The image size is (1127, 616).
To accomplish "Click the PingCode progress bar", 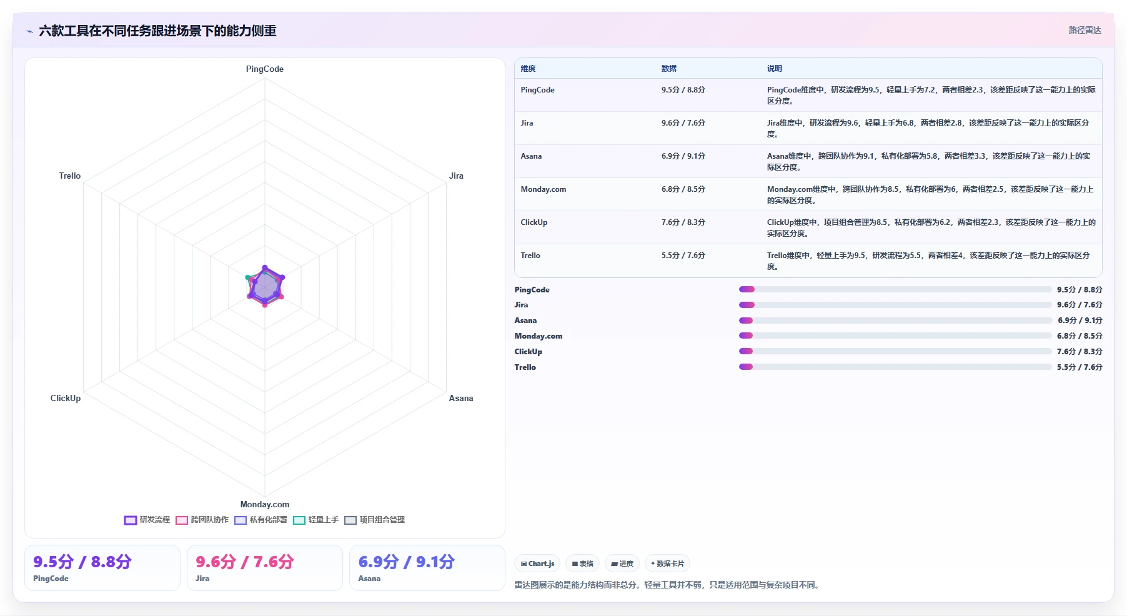I will click(x=895, y=289).
